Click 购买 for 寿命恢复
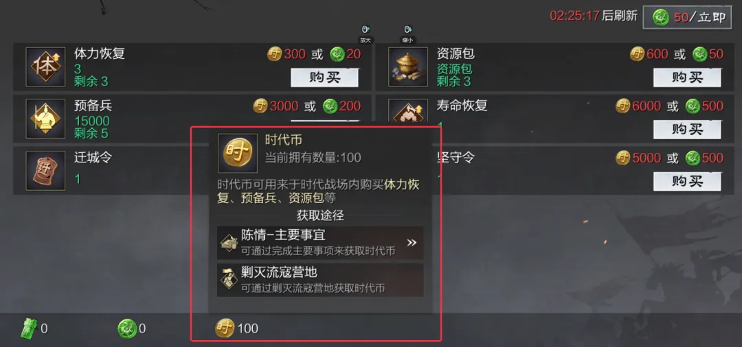The width and height of the screenshot is (742, 347). click(x=687, y=130)
